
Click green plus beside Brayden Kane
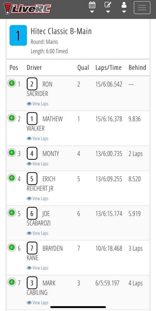click(x=12, y=247)
